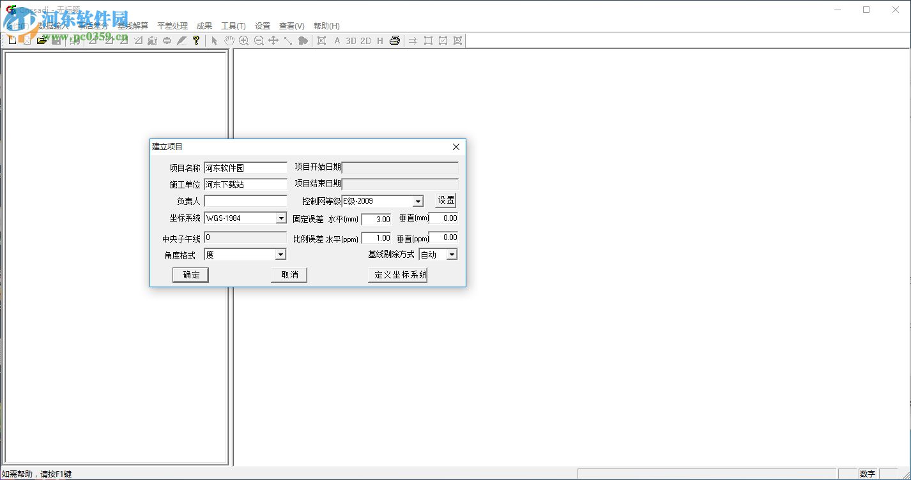This screenshot has height=480, width=911.
Task: Open the 数据输入 menu
Action: pyautogui.click(x=52, y=26)
